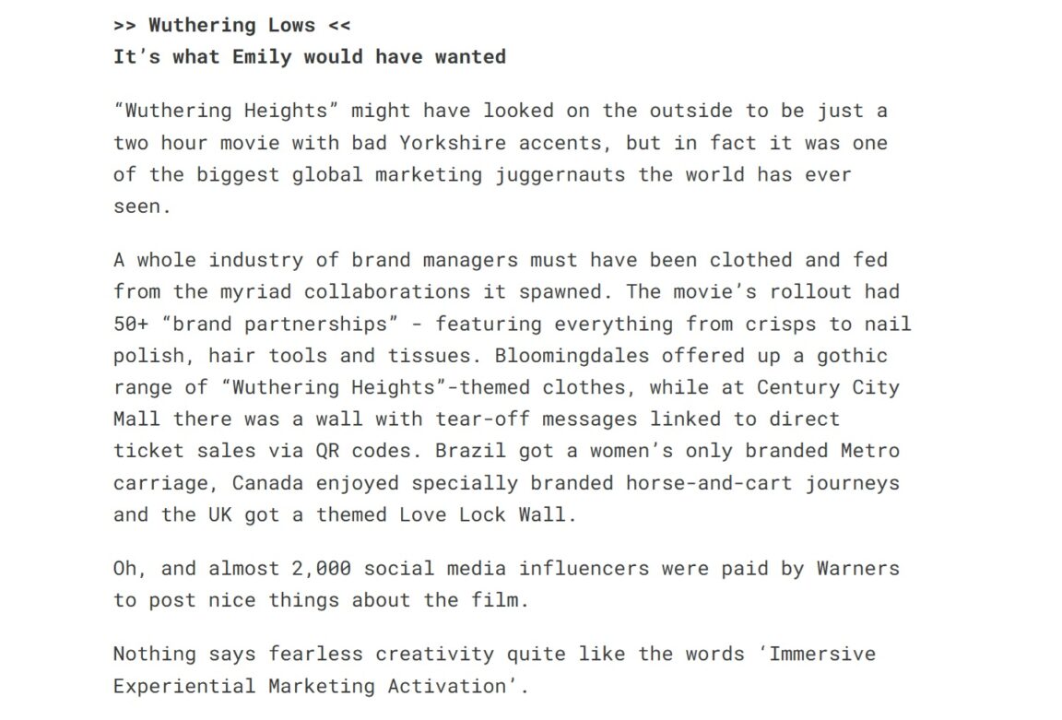This screenshot has width=1062, height=720.
Task: Click the phrase "fearless creativity"
Action: pyautogui.click(x=381, y=655)
